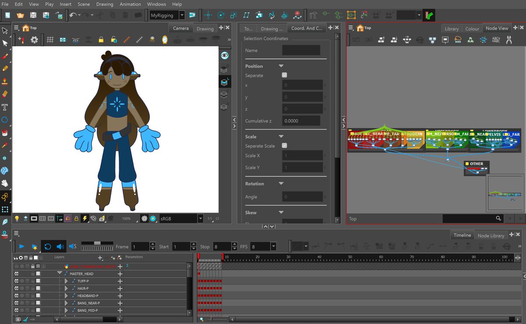Click the green arrow icon in top toolbar
Viewport: 526px width, 324px height.
430,15
